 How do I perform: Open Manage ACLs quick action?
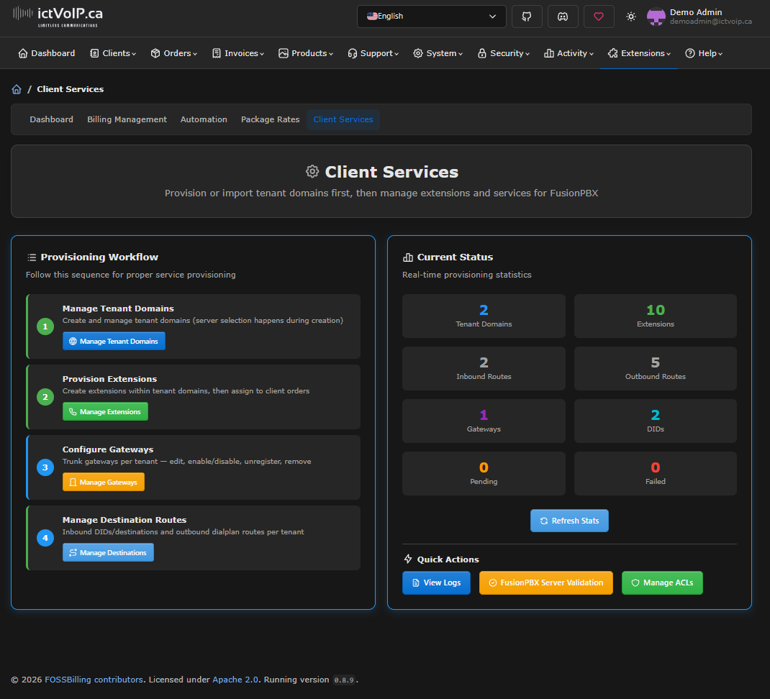tap(662, 582)
